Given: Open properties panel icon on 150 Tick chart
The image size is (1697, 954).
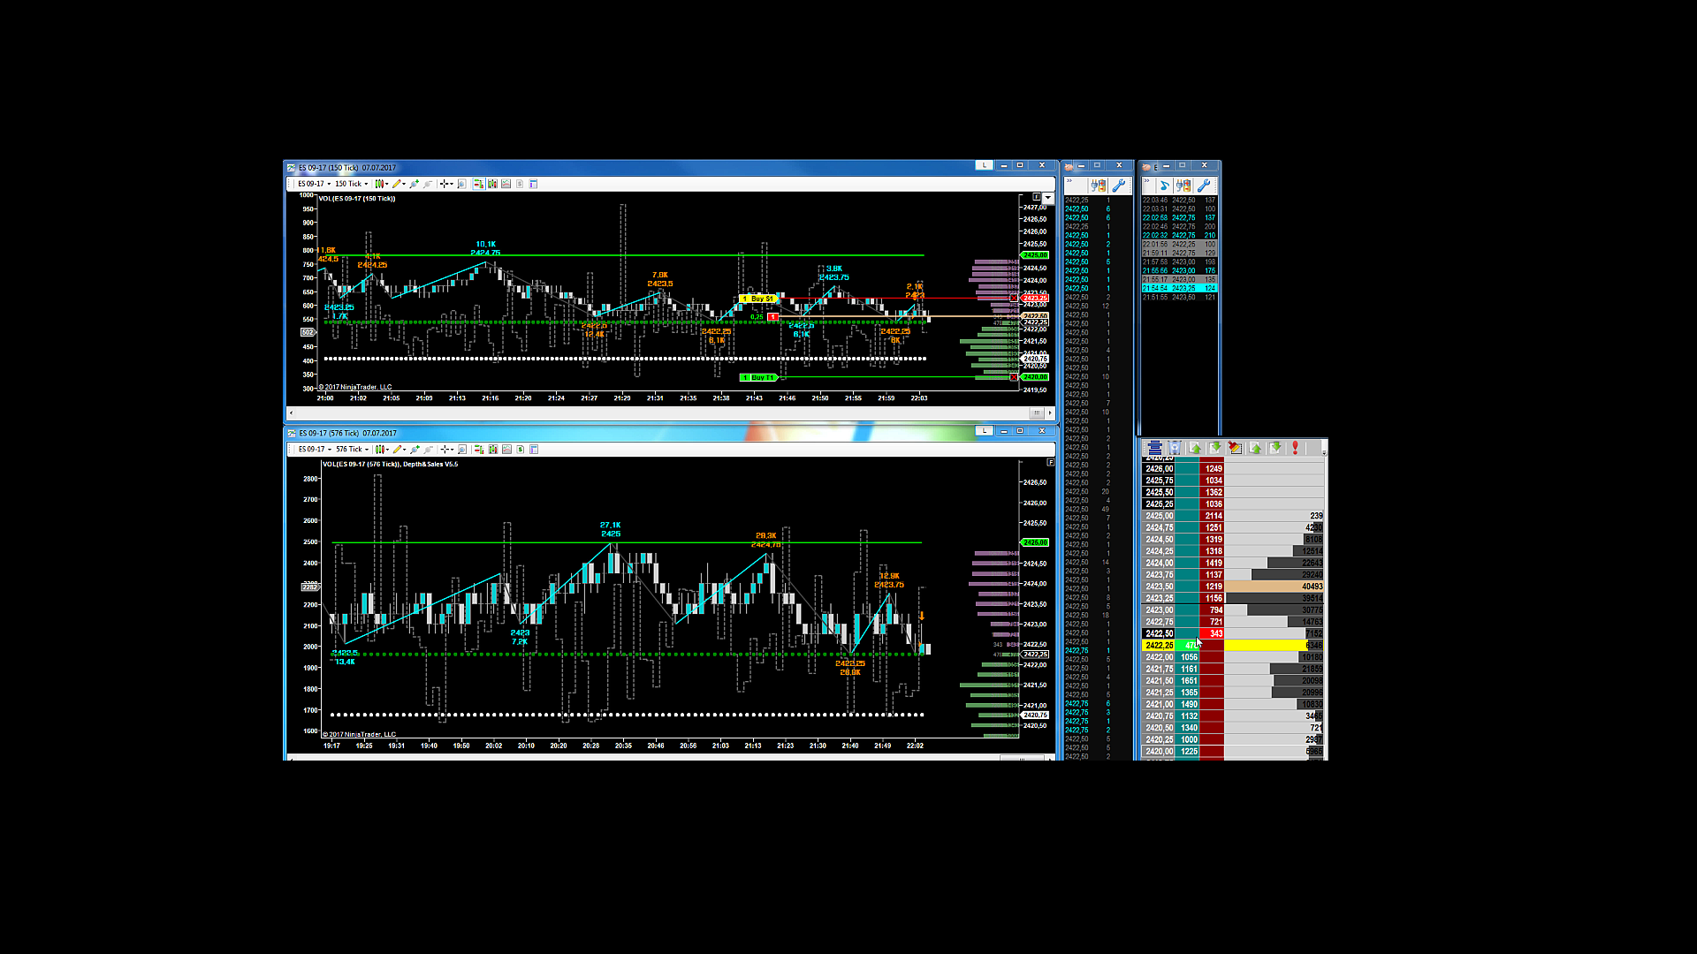Looking at the screenshot, I should (x=533, y=184).
